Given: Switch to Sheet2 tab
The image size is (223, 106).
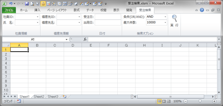Looking at the screenshot, I should 39,97.
